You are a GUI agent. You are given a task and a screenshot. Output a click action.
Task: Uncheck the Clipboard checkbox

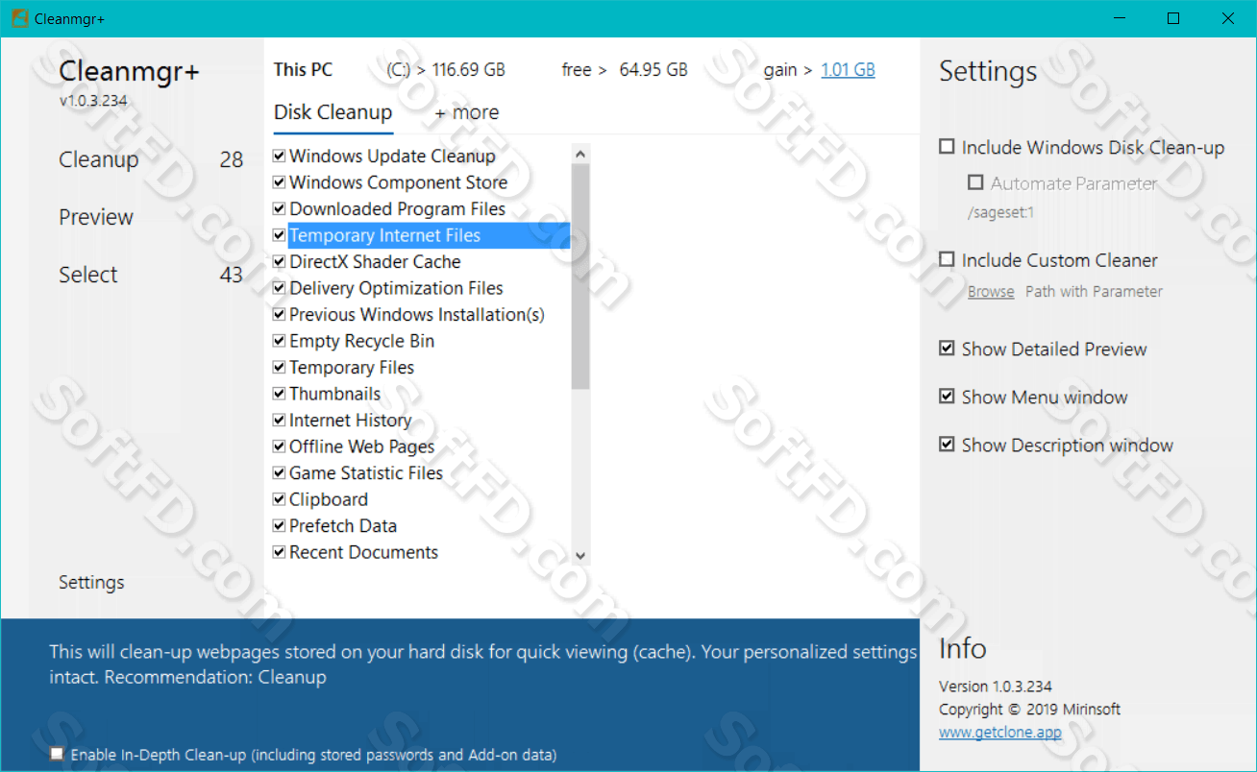pyautogui.click(x=280, y=498)
